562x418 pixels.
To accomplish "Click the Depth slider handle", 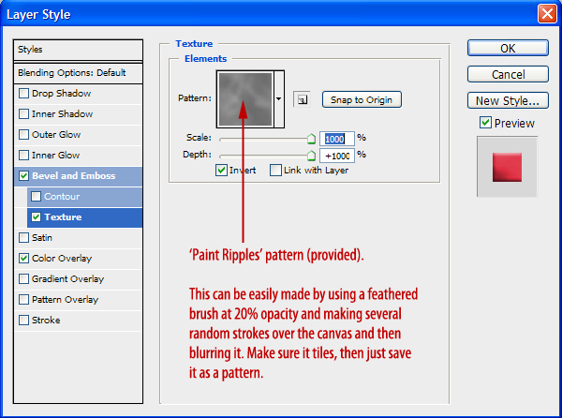I will point(312,156).
